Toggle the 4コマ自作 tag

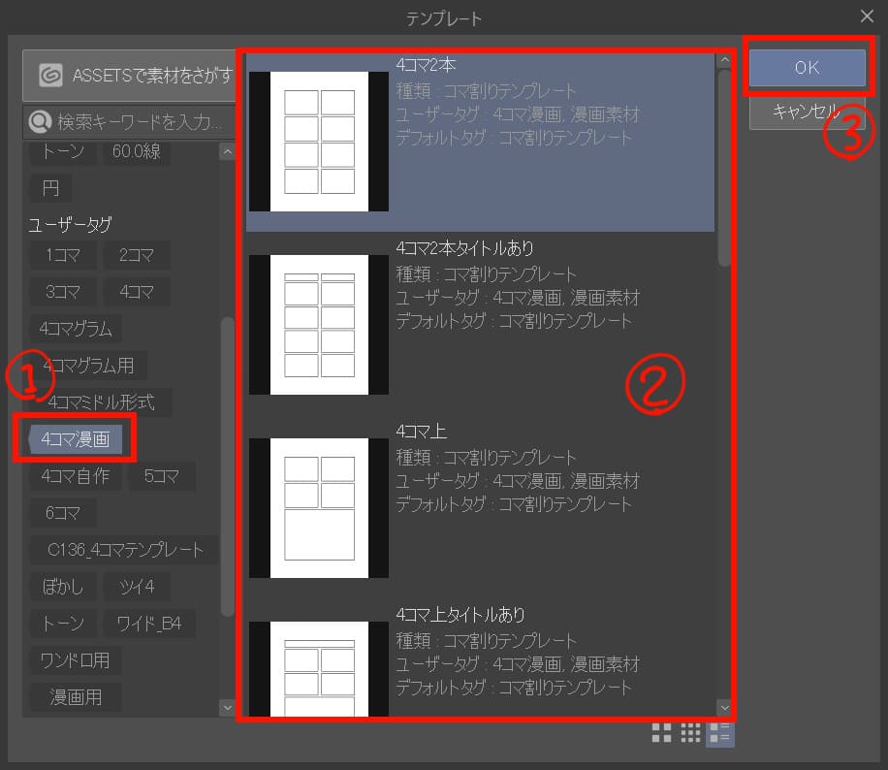coord(76,476)
